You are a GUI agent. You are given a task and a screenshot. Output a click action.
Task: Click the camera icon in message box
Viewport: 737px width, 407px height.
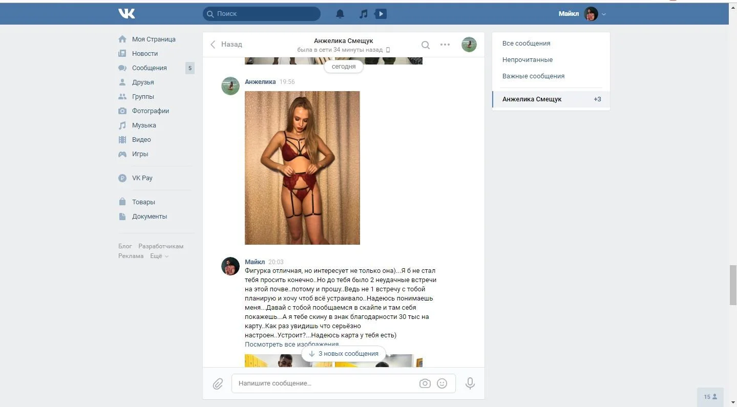425,383
